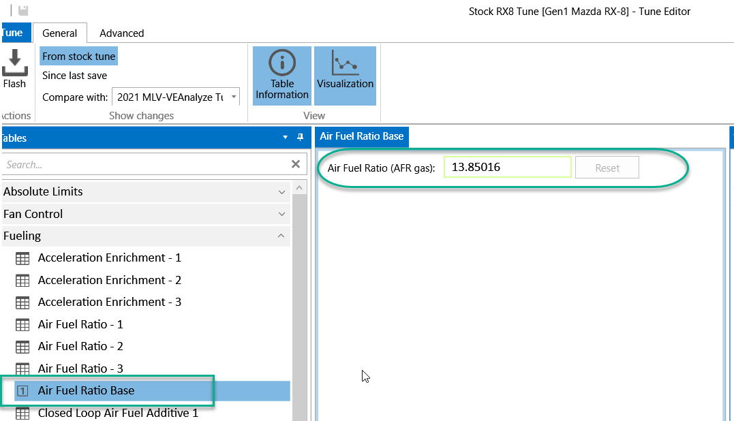Open the Compare with dropdown

(x=234, y=97)
